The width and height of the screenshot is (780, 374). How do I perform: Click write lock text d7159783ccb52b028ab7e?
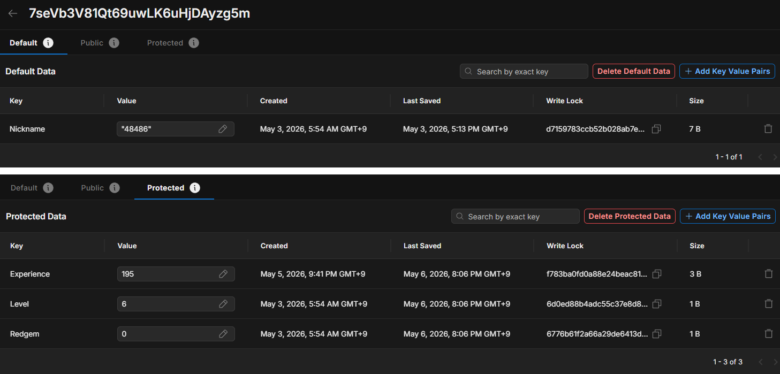[596, 129]
